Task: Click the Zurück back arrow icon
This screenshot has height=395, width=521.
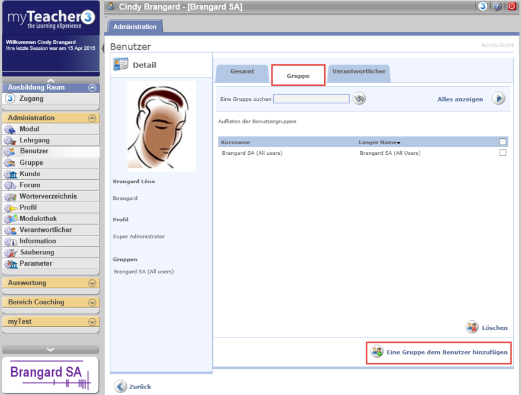Action: coord(121,386)
